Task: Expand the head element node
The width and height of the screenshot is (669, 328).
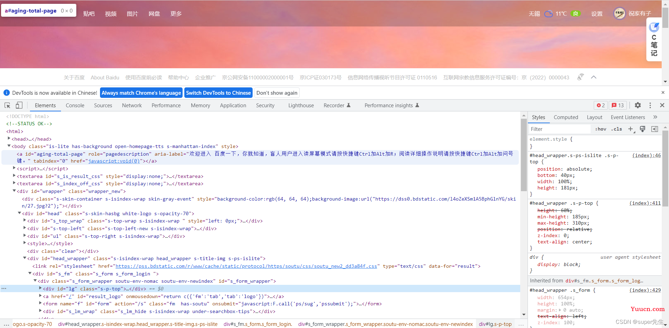Action: tap(9, 139)
